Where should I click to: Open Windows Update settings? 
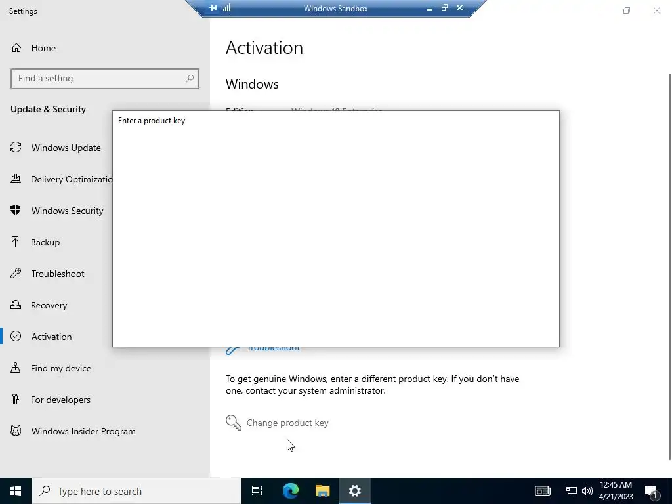tap(56, 148)
